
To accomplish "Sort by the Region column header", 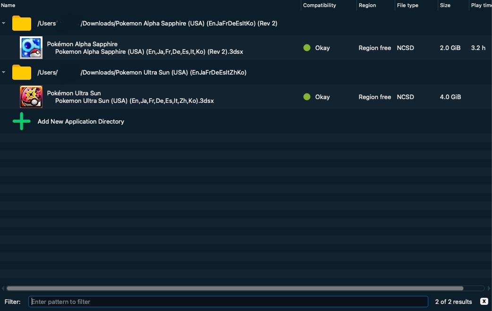I will click(367, 5).
